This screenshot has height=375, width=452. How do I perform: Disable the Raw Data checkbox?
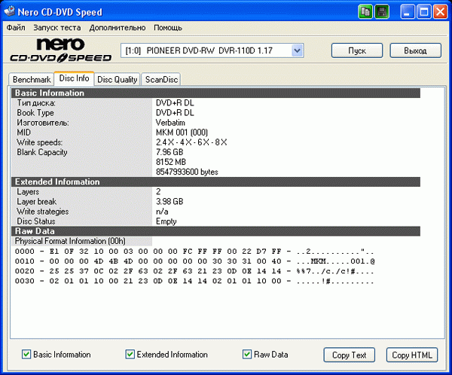pos(247,354)
